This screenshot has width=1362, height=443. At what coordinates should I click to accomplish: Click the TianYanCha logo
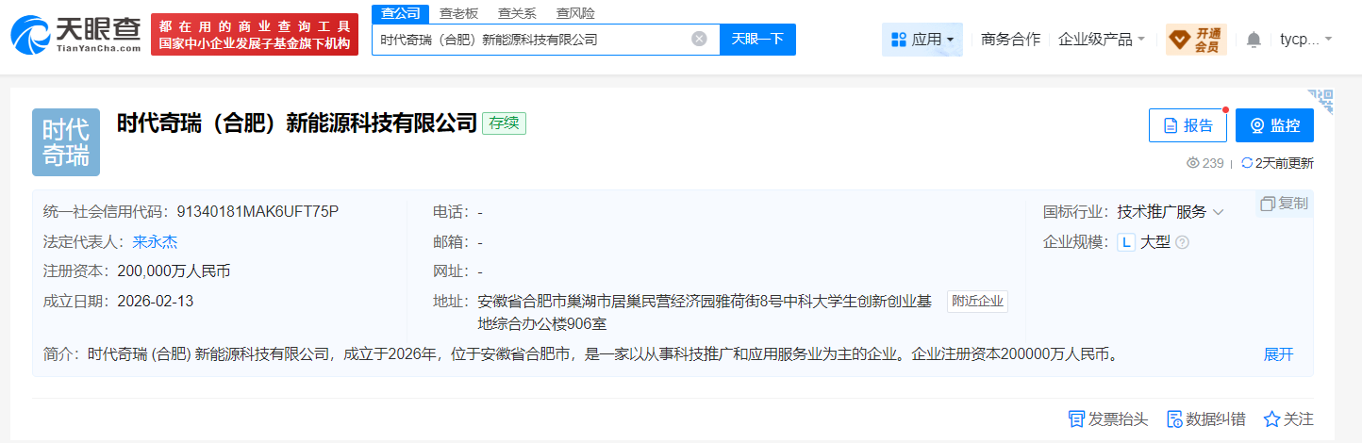75,35
